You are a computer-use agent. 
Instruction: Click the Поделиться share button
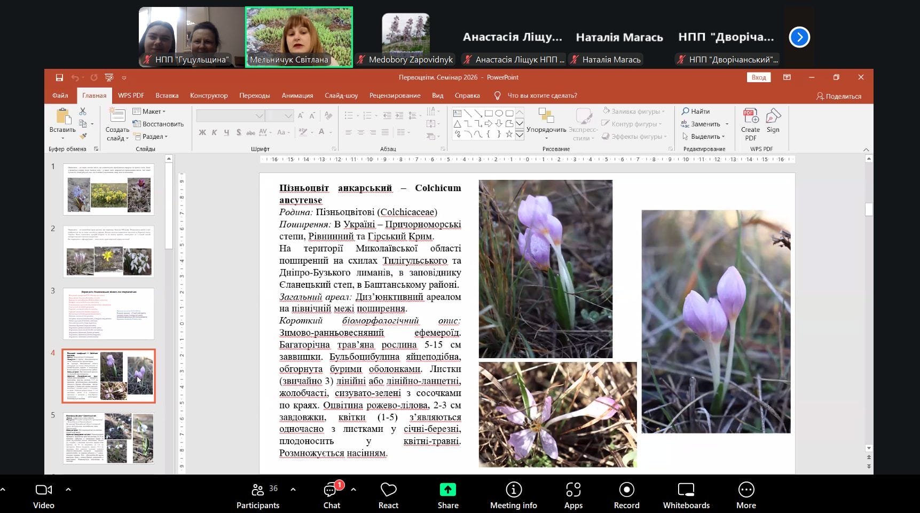pyautogui.click(x=838, y=96)
